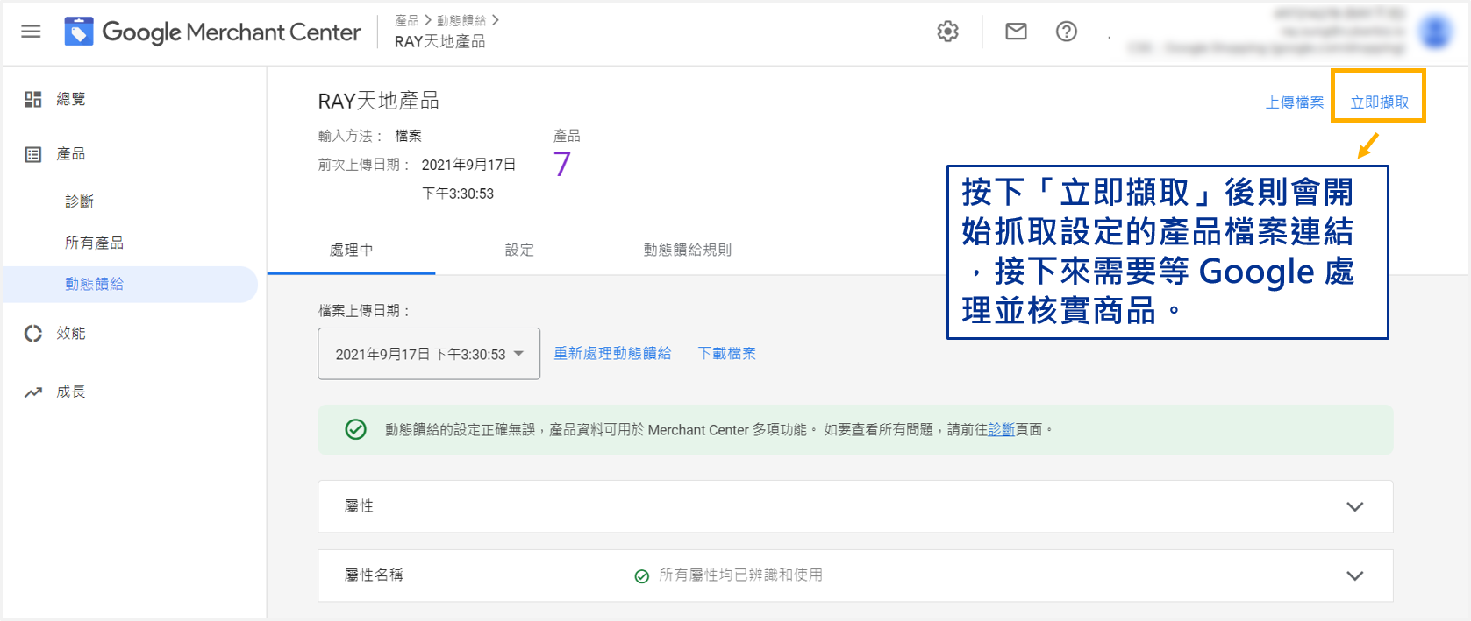Switch to the 設定 tab
The height and width of the screenshot is (621, 1471).
[x=519, y=250]
